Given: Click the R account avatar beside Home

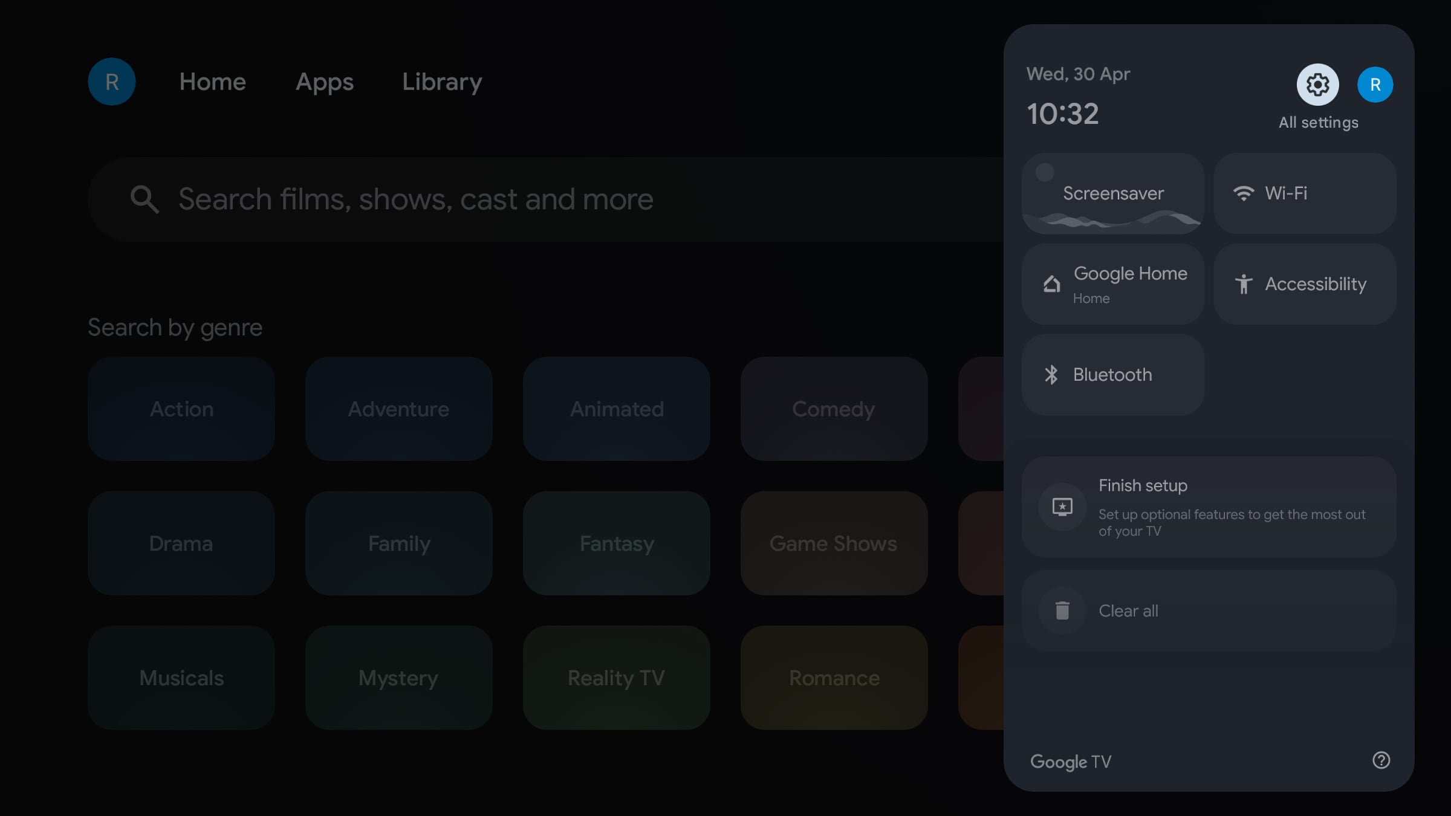Looking at the screenshot, I should point(112,82).
